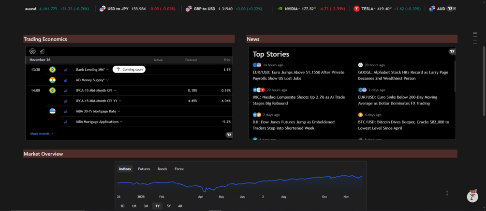486x211 pixels.
Task: Open the Euro Sinks Below 200-Day story
Action: click(398, 100)
